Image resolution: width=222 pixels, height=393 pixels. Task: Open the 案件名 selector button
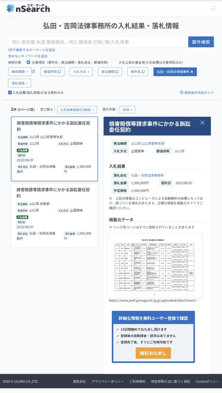click(x=138, y=72)
